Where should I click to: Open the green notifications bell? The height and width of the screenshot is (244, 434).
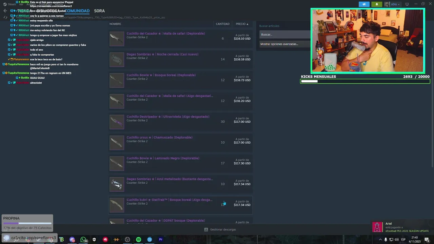[377, 4]
